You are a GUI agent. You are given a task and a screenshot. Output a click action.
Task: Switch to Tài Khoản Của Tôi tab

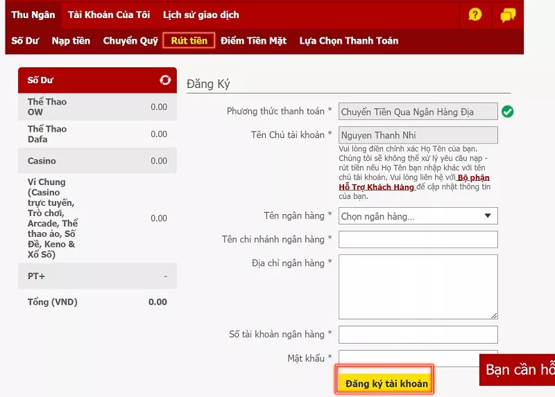(109, 15)
